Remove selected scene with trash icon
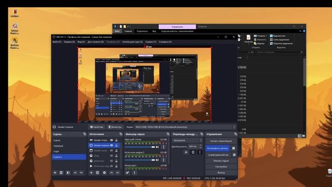 61,172
